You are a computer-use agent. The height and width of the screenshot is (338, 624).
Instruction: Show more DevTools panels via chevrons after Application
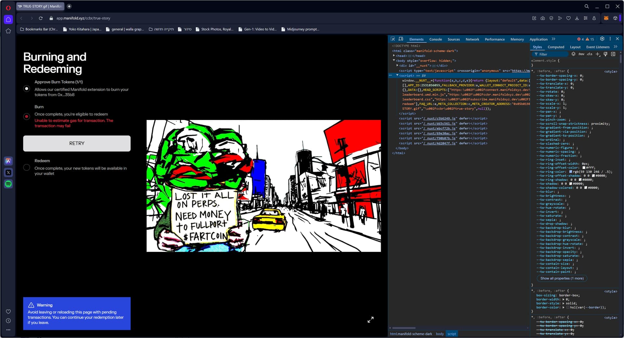point(553,39)
